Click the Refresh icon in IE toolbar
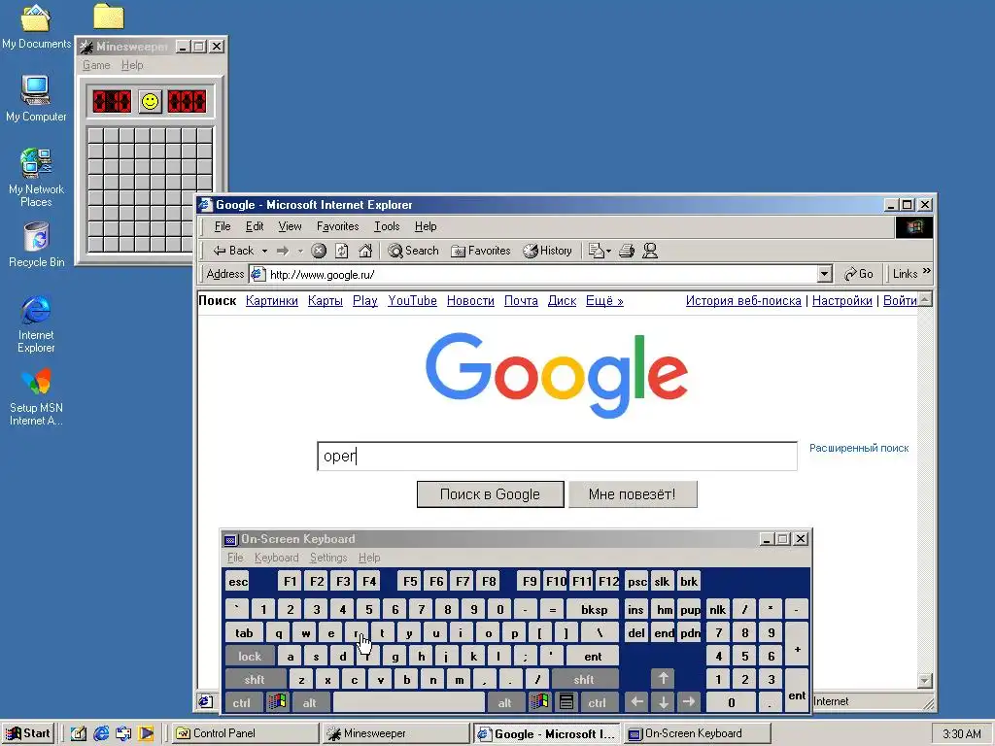Viewport: 995px width, 746px height. pos(341,251)
